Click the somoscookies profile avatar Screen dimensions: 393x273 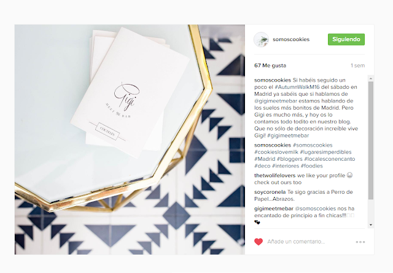[261, 40]
